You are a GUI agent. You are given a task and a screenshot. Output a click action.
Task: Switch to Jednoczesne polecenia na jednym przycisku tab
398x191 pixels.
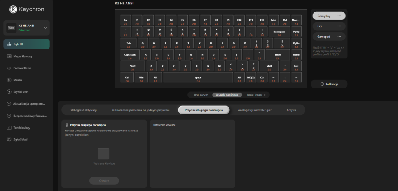(x=141, y=110)
